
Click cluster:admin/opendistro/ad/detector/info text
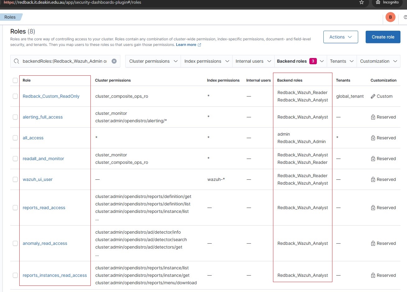(x=138, y=232)
